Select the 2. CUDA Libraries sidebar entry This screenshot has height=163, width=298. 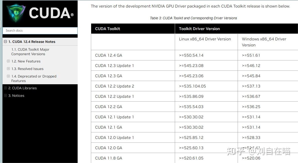(23, 88)
